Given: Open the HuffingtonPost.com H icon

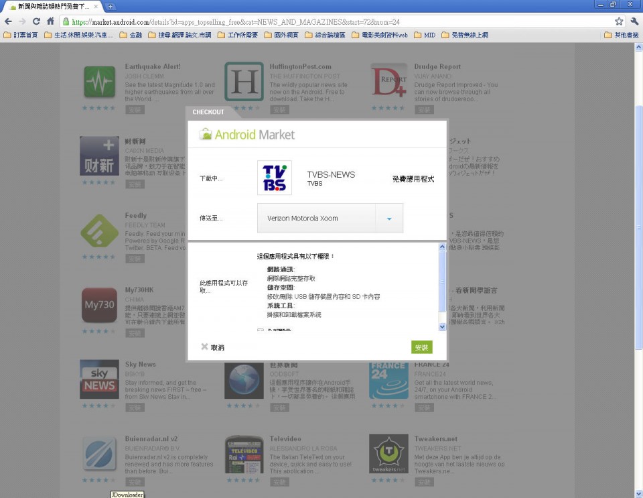Looking at the screenshot, I should (x=244, y=81).
